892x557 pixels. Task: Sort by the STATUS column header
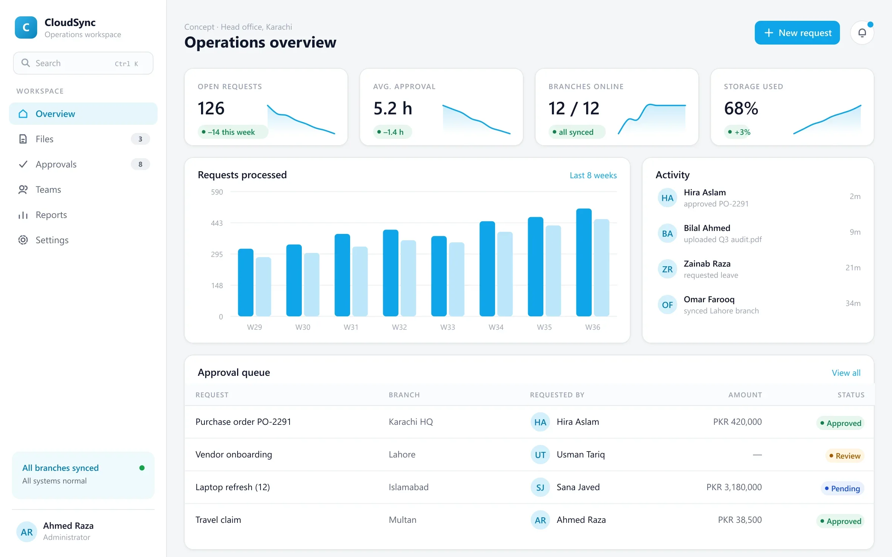point(851,395)
